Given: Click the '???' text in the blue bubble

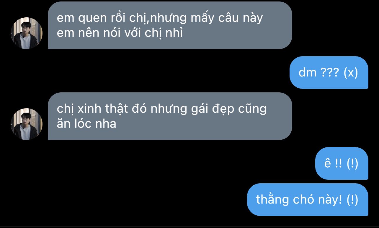Looking at the screenshot, I should click(330, 72).
